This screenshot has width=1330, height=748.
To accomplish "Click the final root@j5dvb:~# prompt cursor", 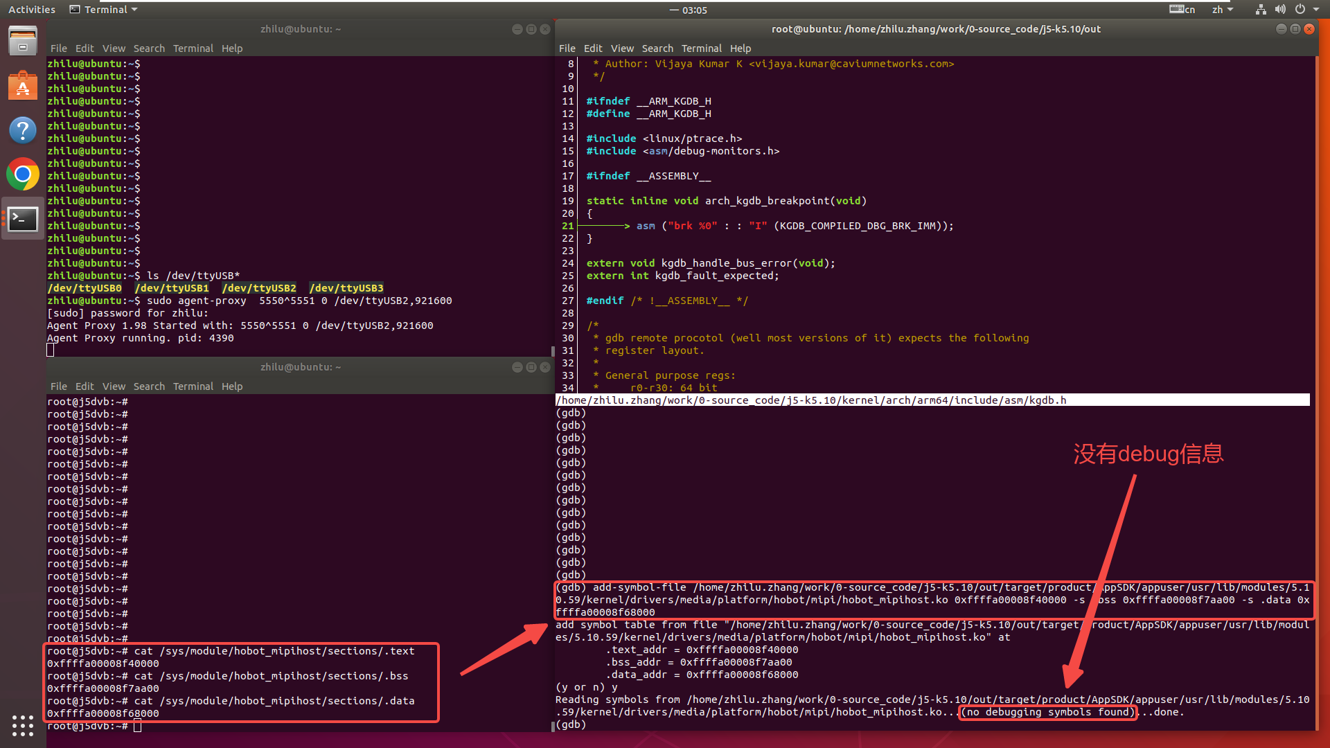I will 137,726.
